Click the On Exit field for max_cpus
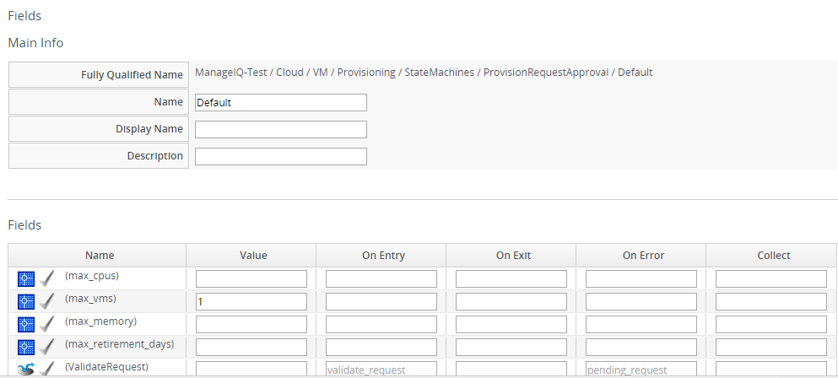The width and height of the screenshot is (838, 378). coord(511,278)
